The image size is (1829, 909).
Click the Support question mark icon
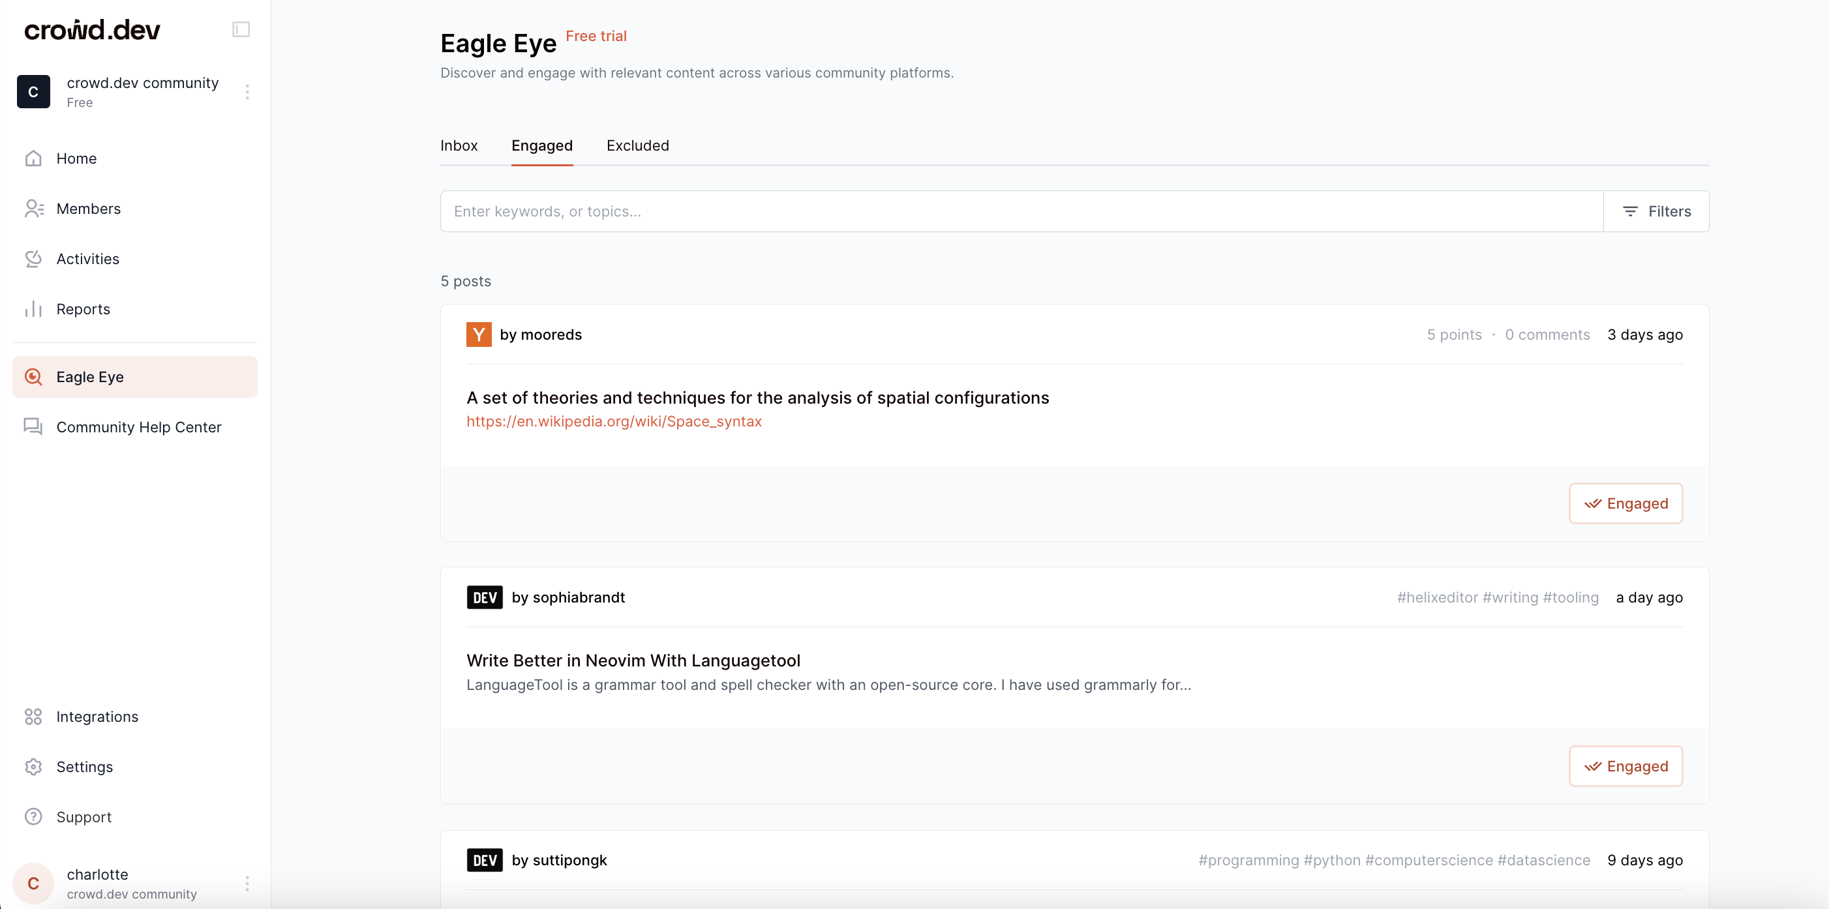click(x=33, y=817)
